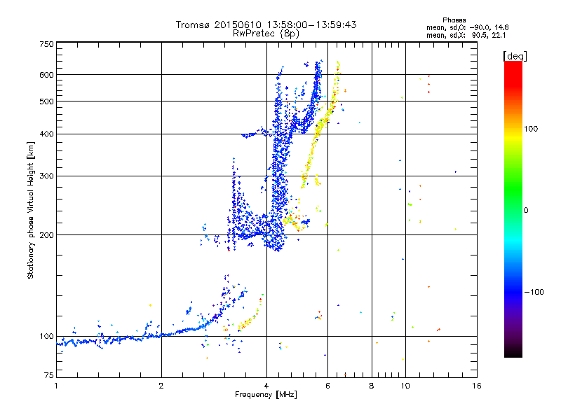The height and width of the screenshot is (420, 561).
Task: Click y-axis tick label '300'
Action: (46, 176)
